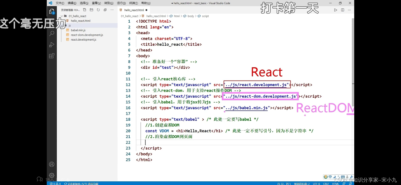This screenshot has height=185, width=401.
Task: Click the 制表符长度: 2 indentation setting
Action: tap(302, 183)
